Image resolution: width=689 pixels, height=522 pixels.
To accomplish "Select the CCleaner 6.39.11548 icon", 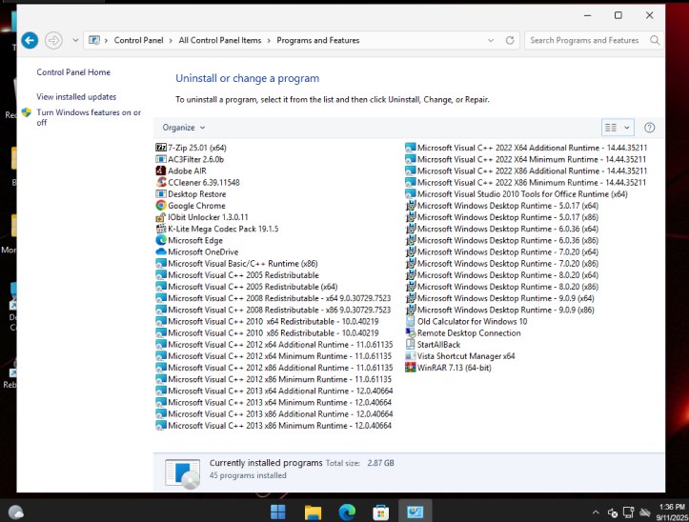I will [x=161, y=182].
